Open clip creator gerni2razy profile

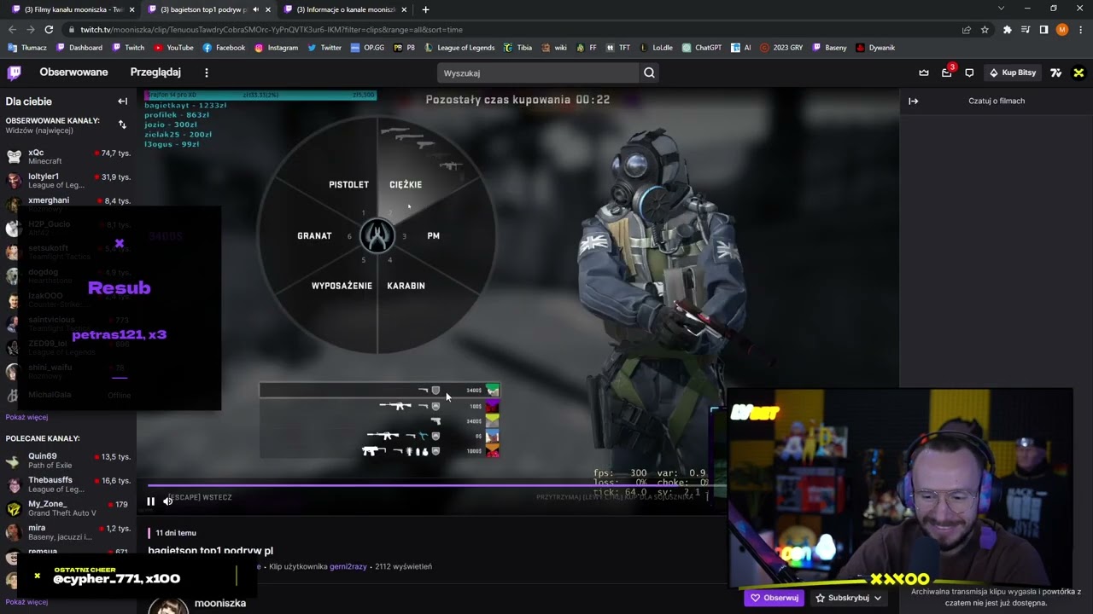(x=348, y=566)
